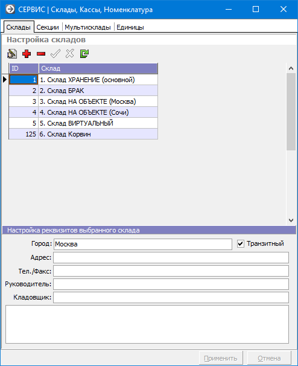Click the Город input field

tap(143, 244)
